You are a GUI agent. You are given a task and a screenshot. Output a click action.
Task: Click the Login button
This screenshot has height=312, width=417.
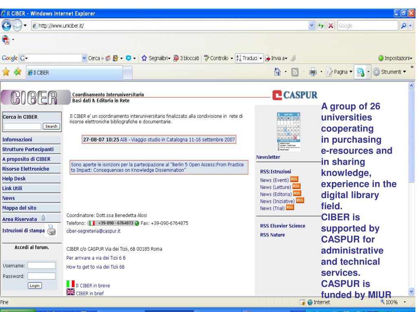(35, 286)
